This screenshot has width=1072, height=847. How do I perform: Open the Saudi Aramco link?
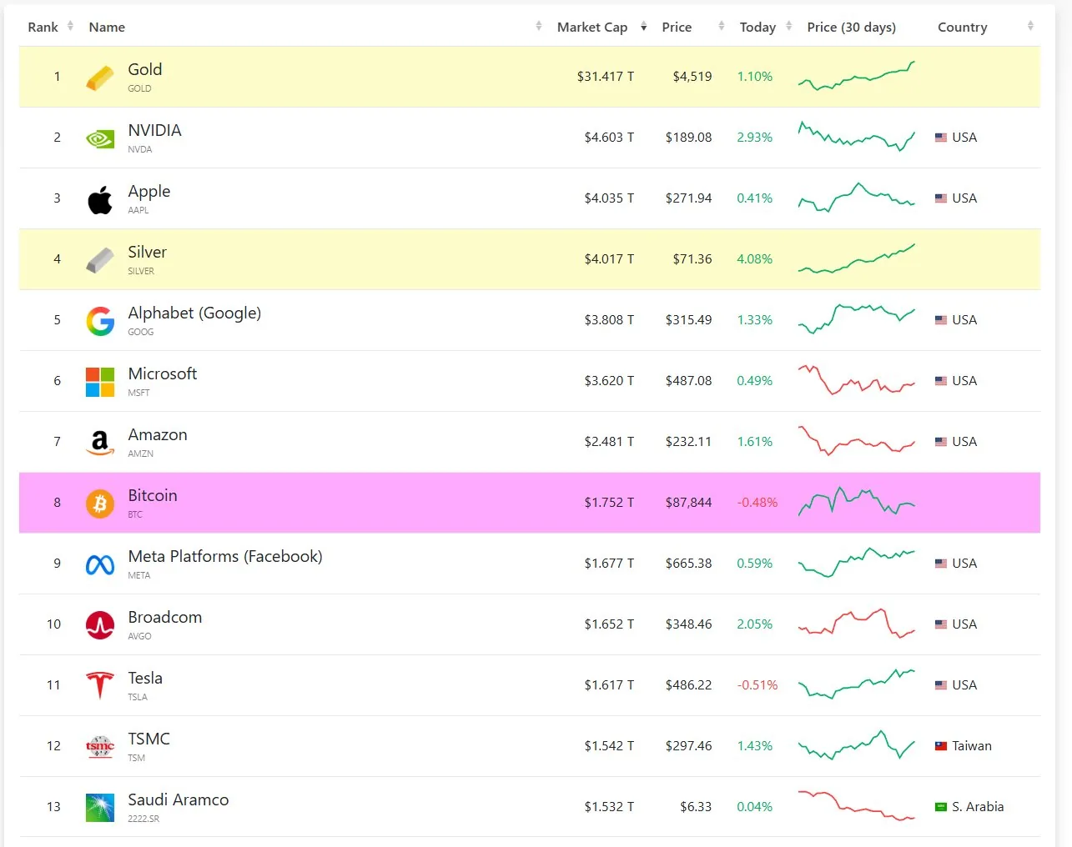click(x=179, y=800)
